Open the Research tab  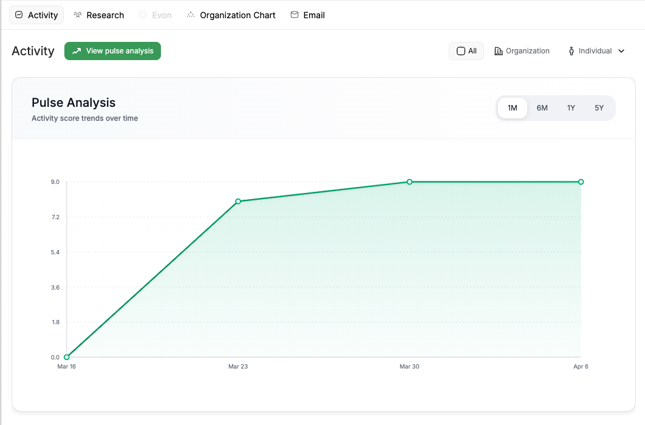click(x=99, y=15)
